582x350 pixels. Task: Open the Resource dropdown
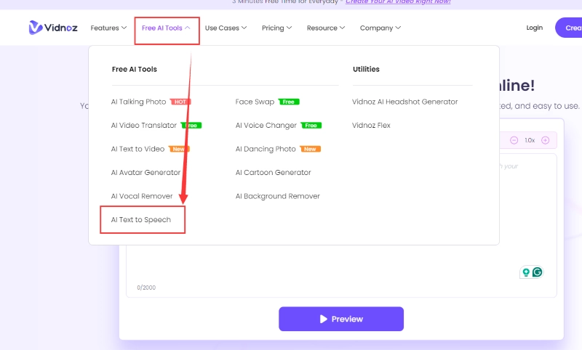point(326,28)
